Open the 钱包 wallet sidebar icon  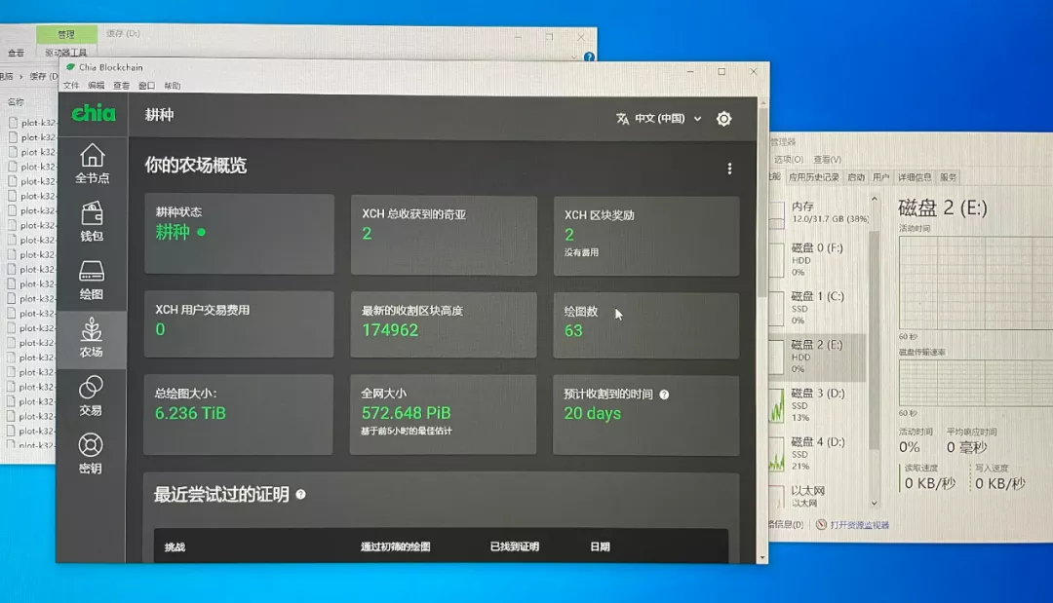[92, 220]
